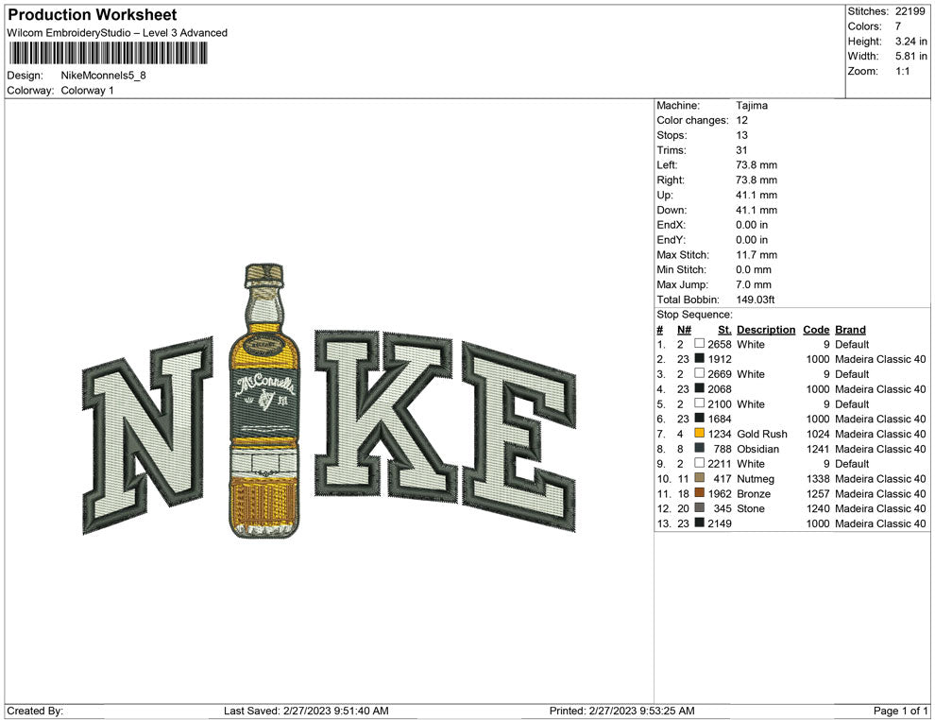The height and width of the screenshot is (720, 935).
Task: Click the code "1024" in Gold Rush row
Action: click(x=818, y=434)
